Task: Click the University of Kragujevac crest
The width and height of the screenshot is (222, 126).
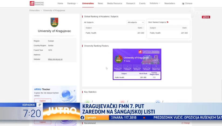Action: pos(54,22)
